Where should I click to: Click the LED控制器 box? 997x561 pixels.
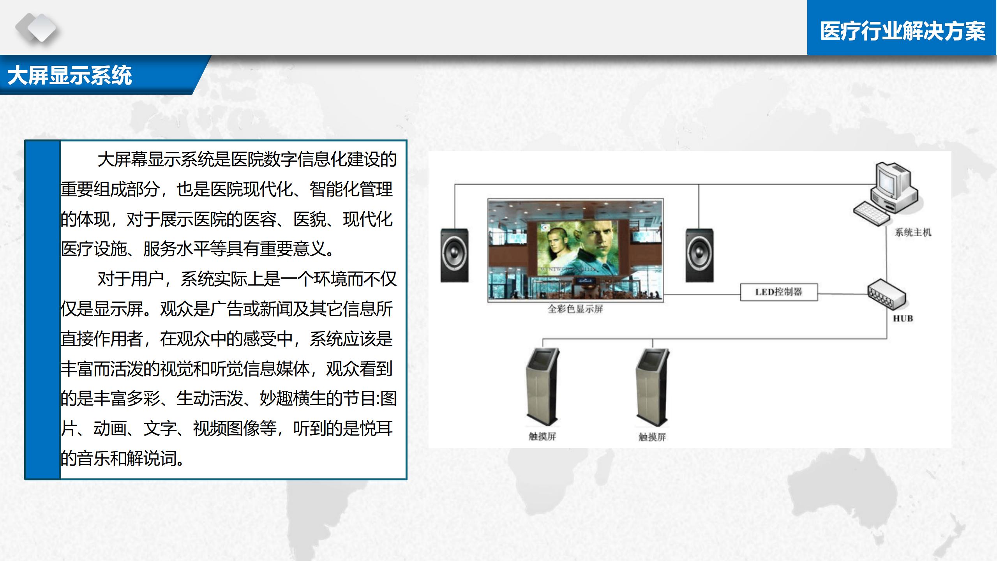(778, 292)
